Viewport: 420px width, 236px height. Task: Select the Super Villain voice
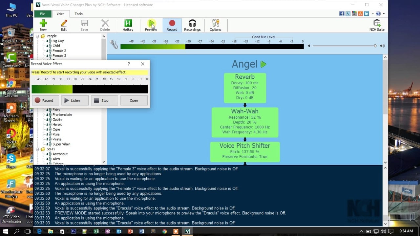(x=61, y=144)
